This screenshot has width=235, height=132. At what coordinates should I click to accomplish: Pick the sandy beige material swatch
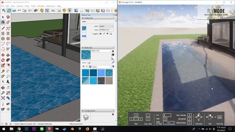click(109, 81)
